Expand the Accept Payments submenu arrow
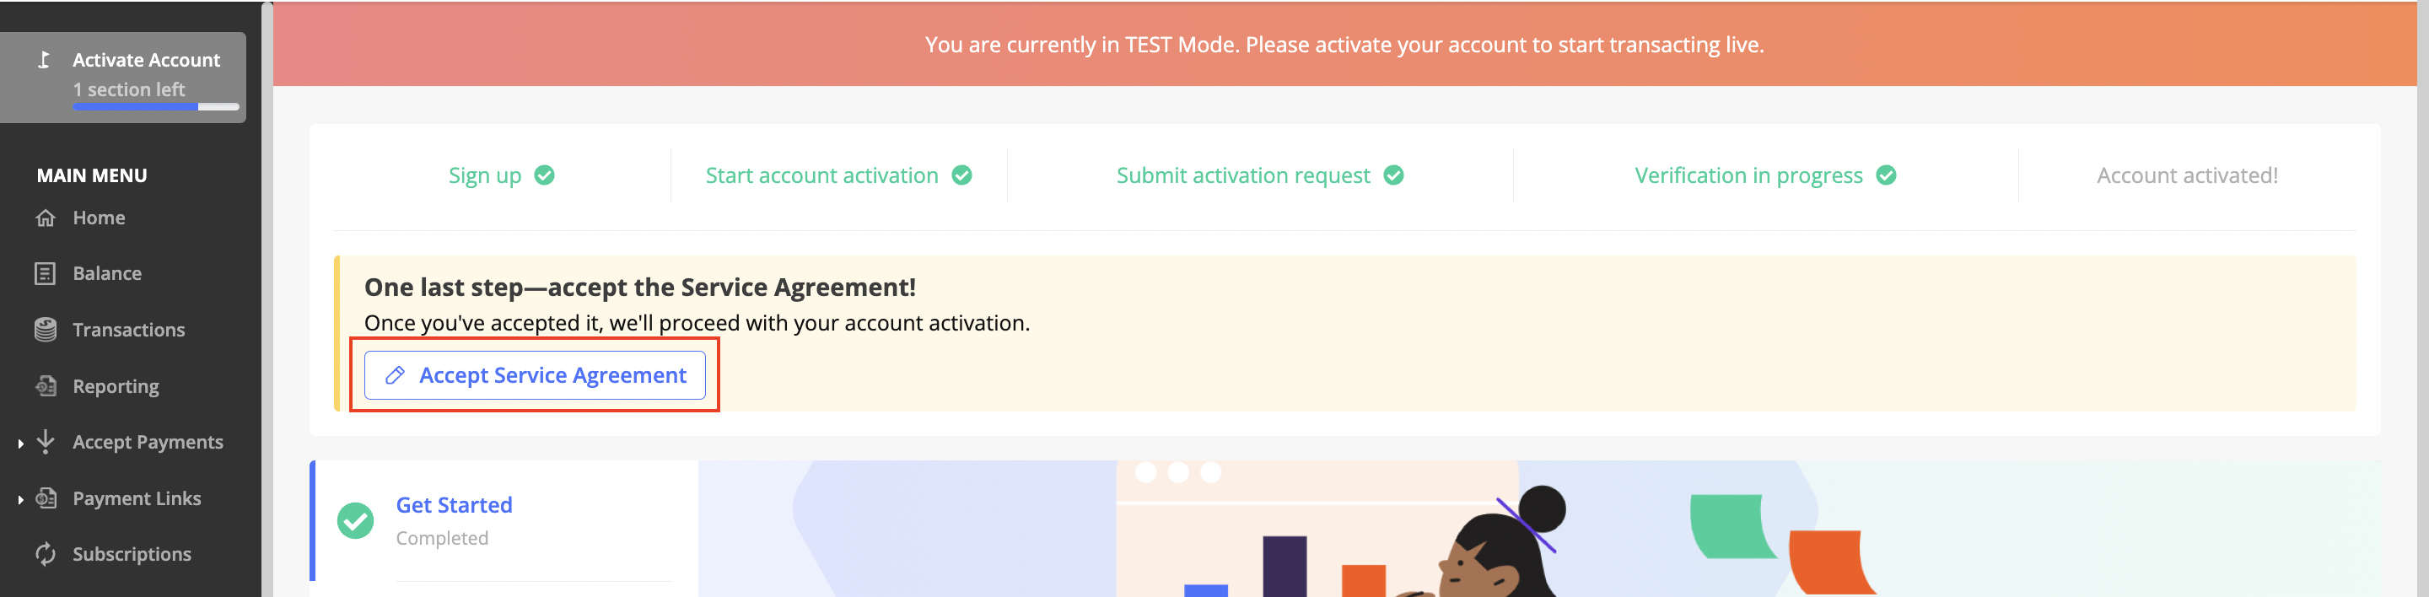The image size is (2429, 597). pos(21,444)
